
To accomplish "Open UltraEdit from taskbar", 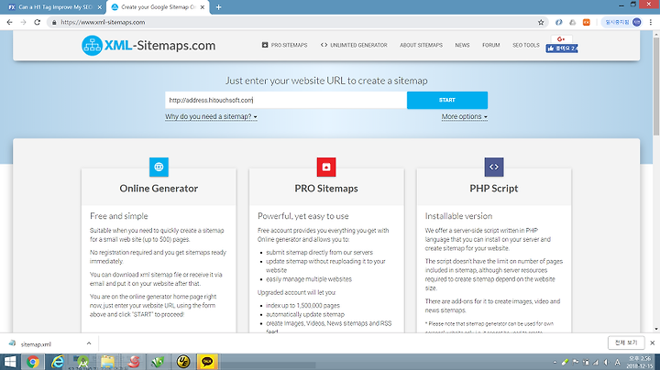I will click(182, 362).
